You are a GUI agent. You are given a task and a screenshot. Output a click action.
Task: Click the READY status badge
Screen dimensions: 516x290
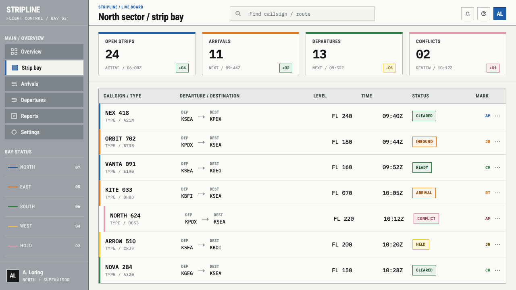coord(422,168)
